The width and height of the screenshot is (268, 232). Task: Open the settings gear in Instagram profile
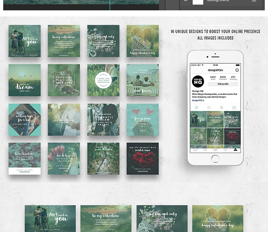point(237,70)
